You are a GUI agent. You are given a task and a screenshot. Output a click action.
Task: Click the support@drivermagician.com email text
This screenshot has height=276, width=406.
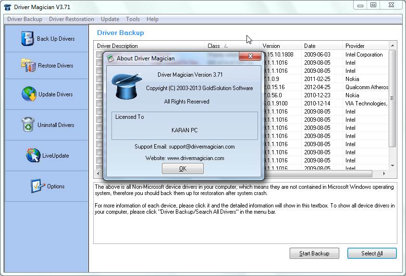202,147
